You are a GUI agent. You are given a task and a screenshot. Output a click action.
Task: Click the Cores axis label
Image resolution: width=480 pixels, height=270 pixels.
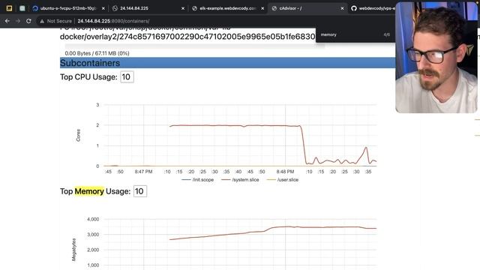point(78,135)
